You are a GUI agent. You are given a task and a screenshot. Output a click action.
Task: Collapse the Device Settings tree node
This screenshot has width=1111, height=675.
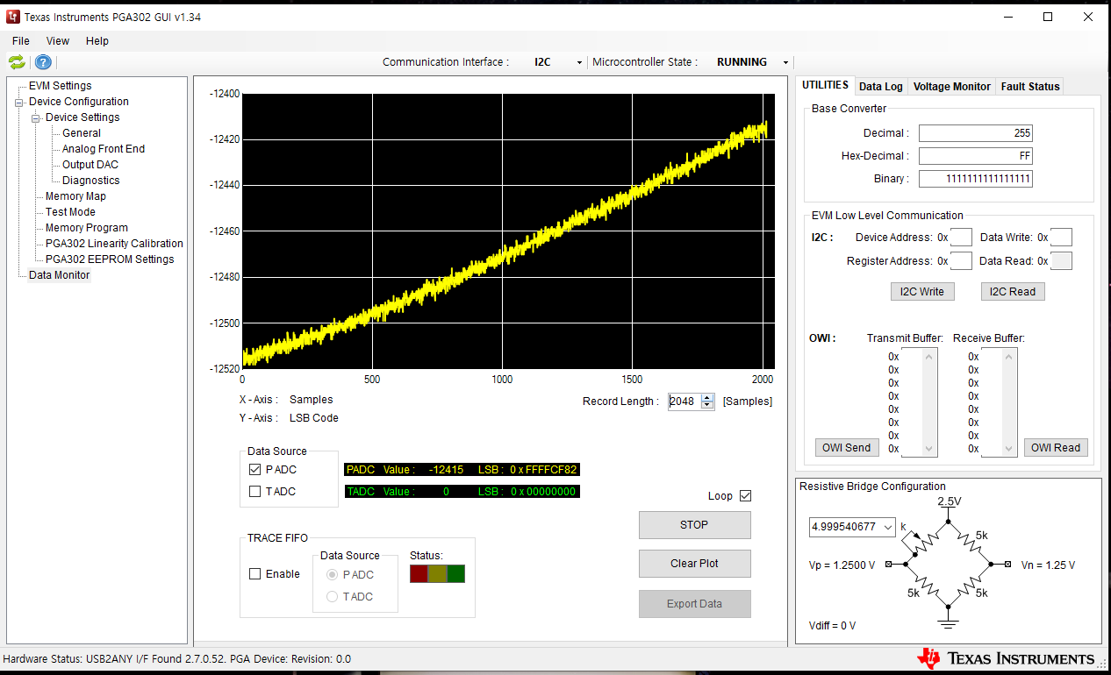[37, 117]
